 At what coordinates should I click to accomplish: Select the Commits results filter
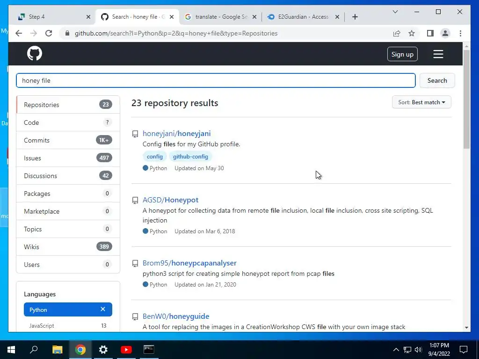(x=68, y=140)
